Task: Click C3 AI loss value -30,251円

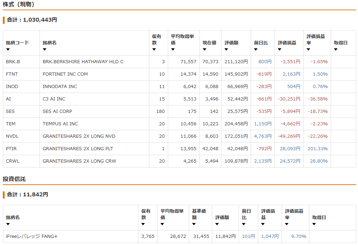Action: [x=289, y=99]
